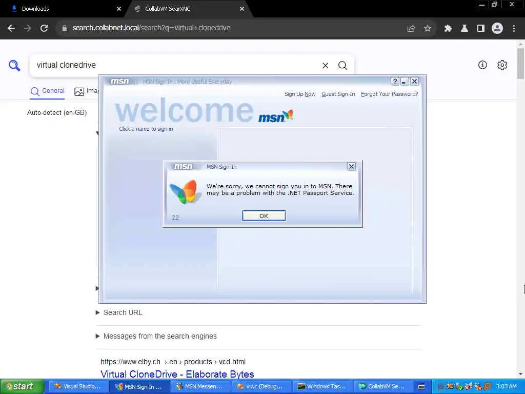This screenshot has height=394, width=525.
Task: Click the safely remove hardware tray icon
Action: (x=459, y=386)
